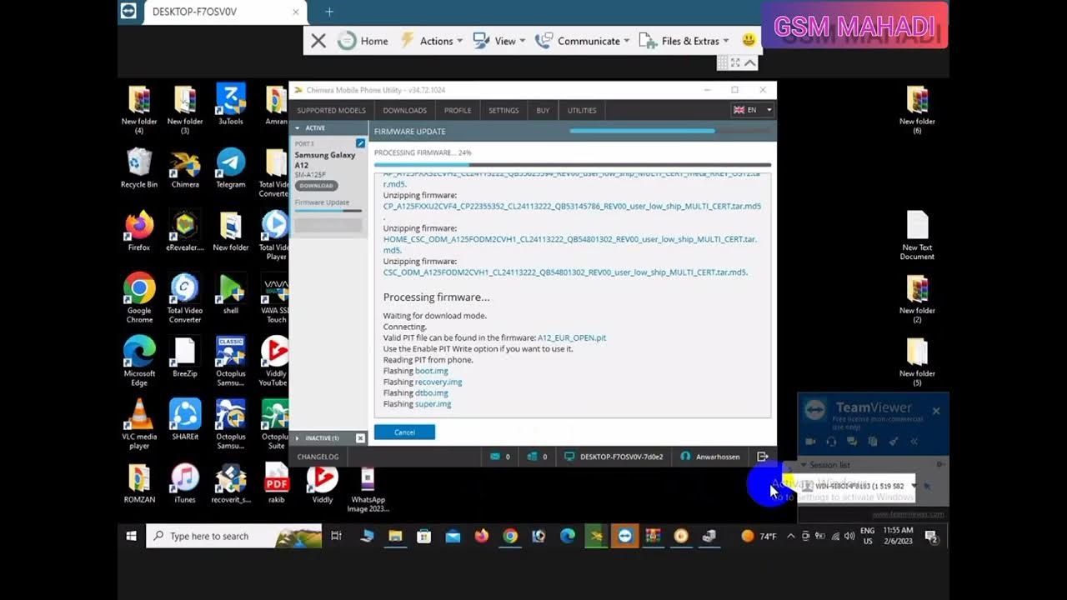Open the notification center on the taskbar
Screen dimensions: 1067x600
click(x=931, y=536)
